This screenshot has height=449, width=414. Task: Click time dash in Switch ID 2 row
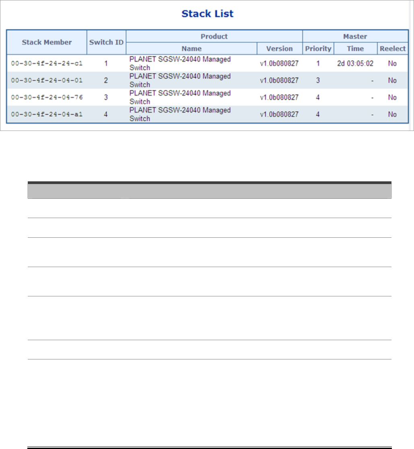click(373, 81)
